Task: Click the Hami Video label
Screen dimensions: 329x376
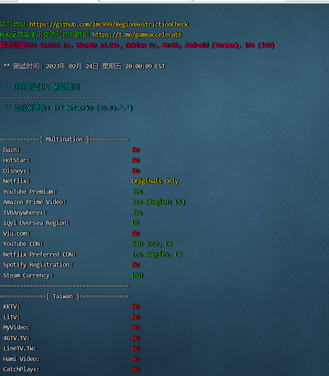Action: 21,359
